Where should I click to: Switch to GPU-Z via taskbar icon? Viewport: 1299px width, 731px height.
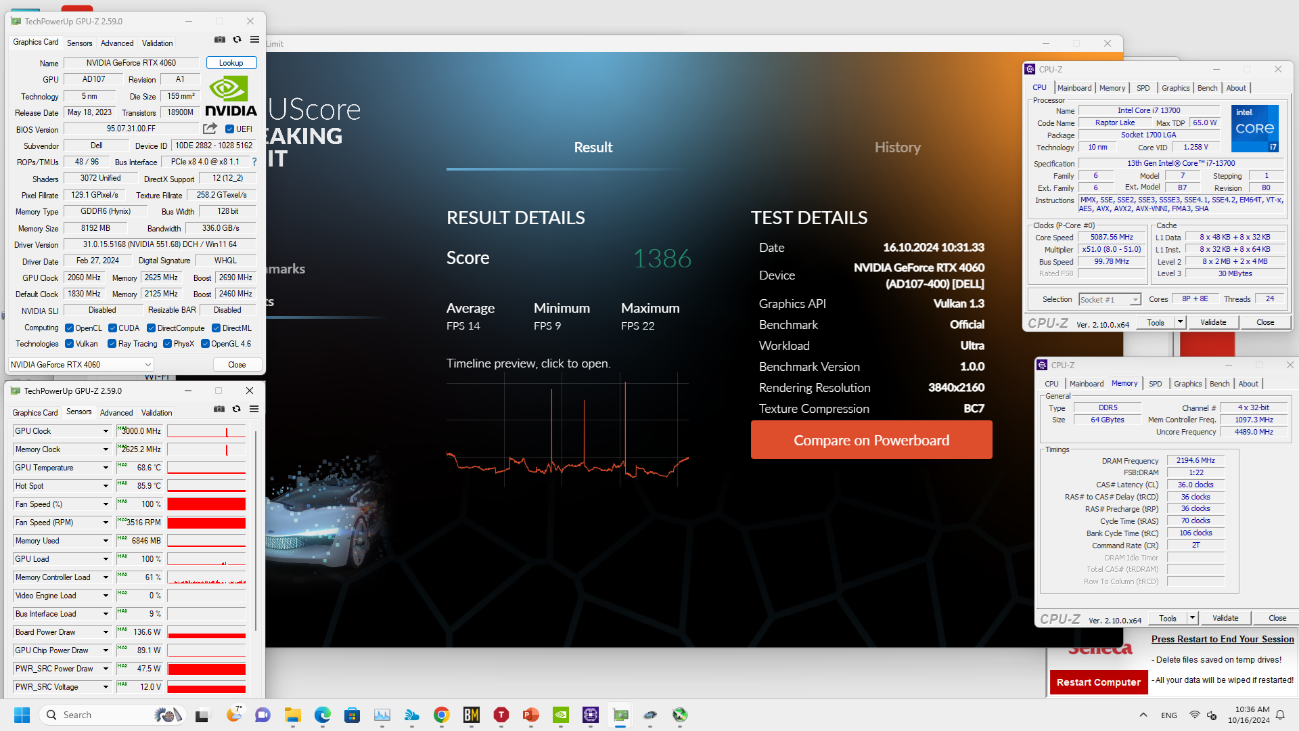[x=620, y=715]
